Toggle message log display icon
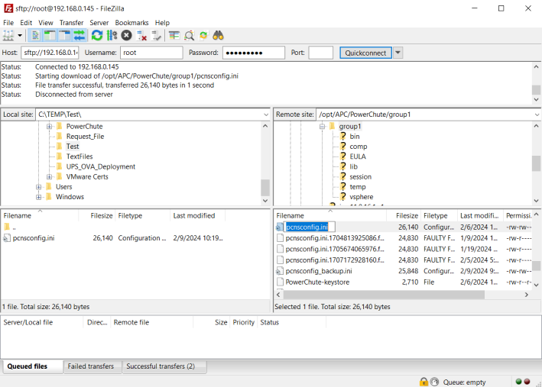Viewport: 542px width, 387px height. tap(35, 36)
